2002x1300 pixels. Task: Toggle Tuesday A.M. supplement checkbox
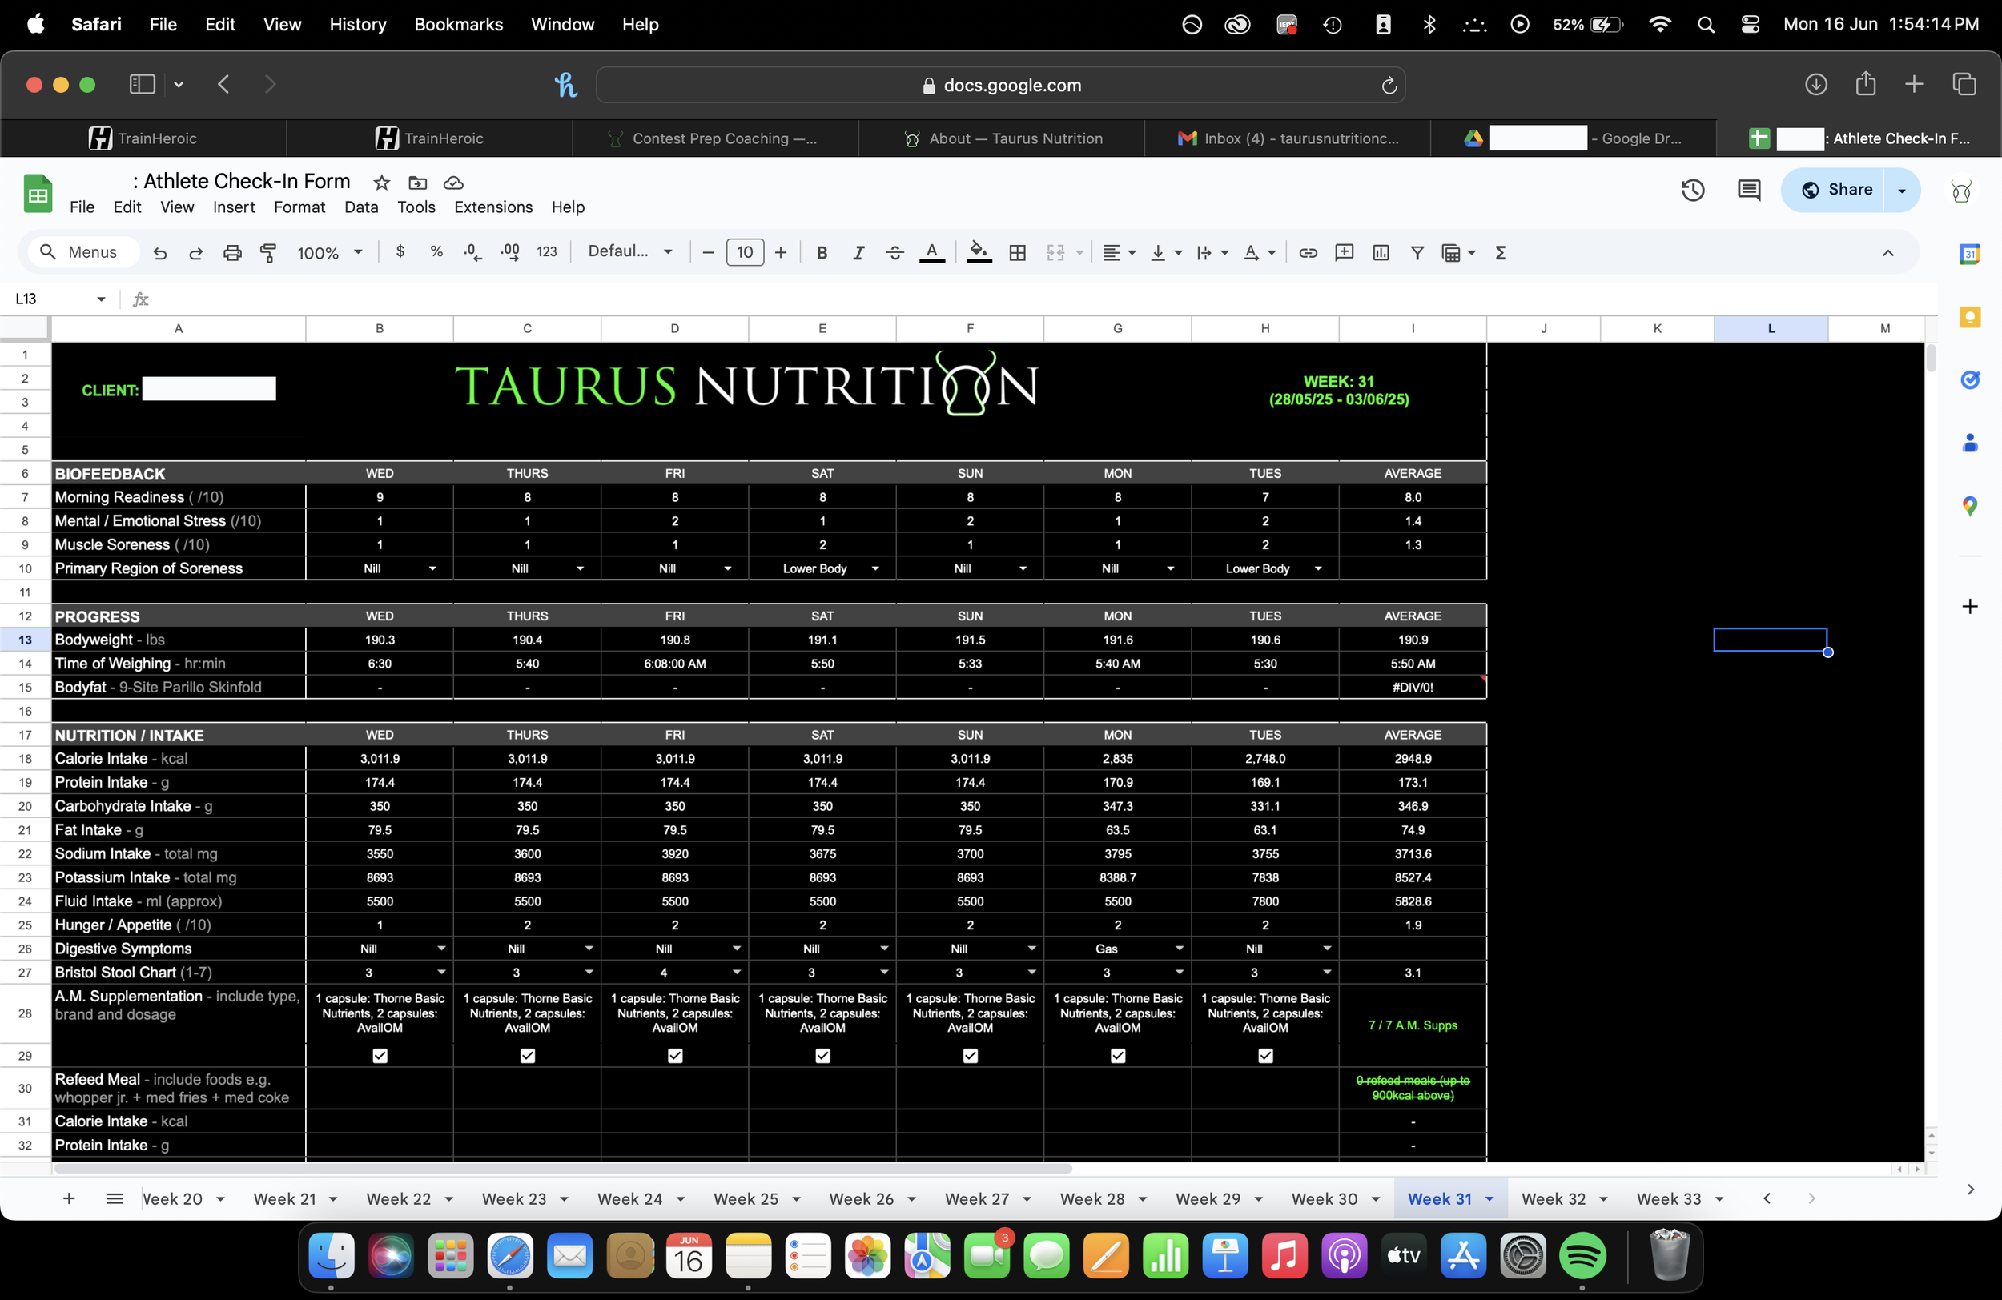1264,1055
